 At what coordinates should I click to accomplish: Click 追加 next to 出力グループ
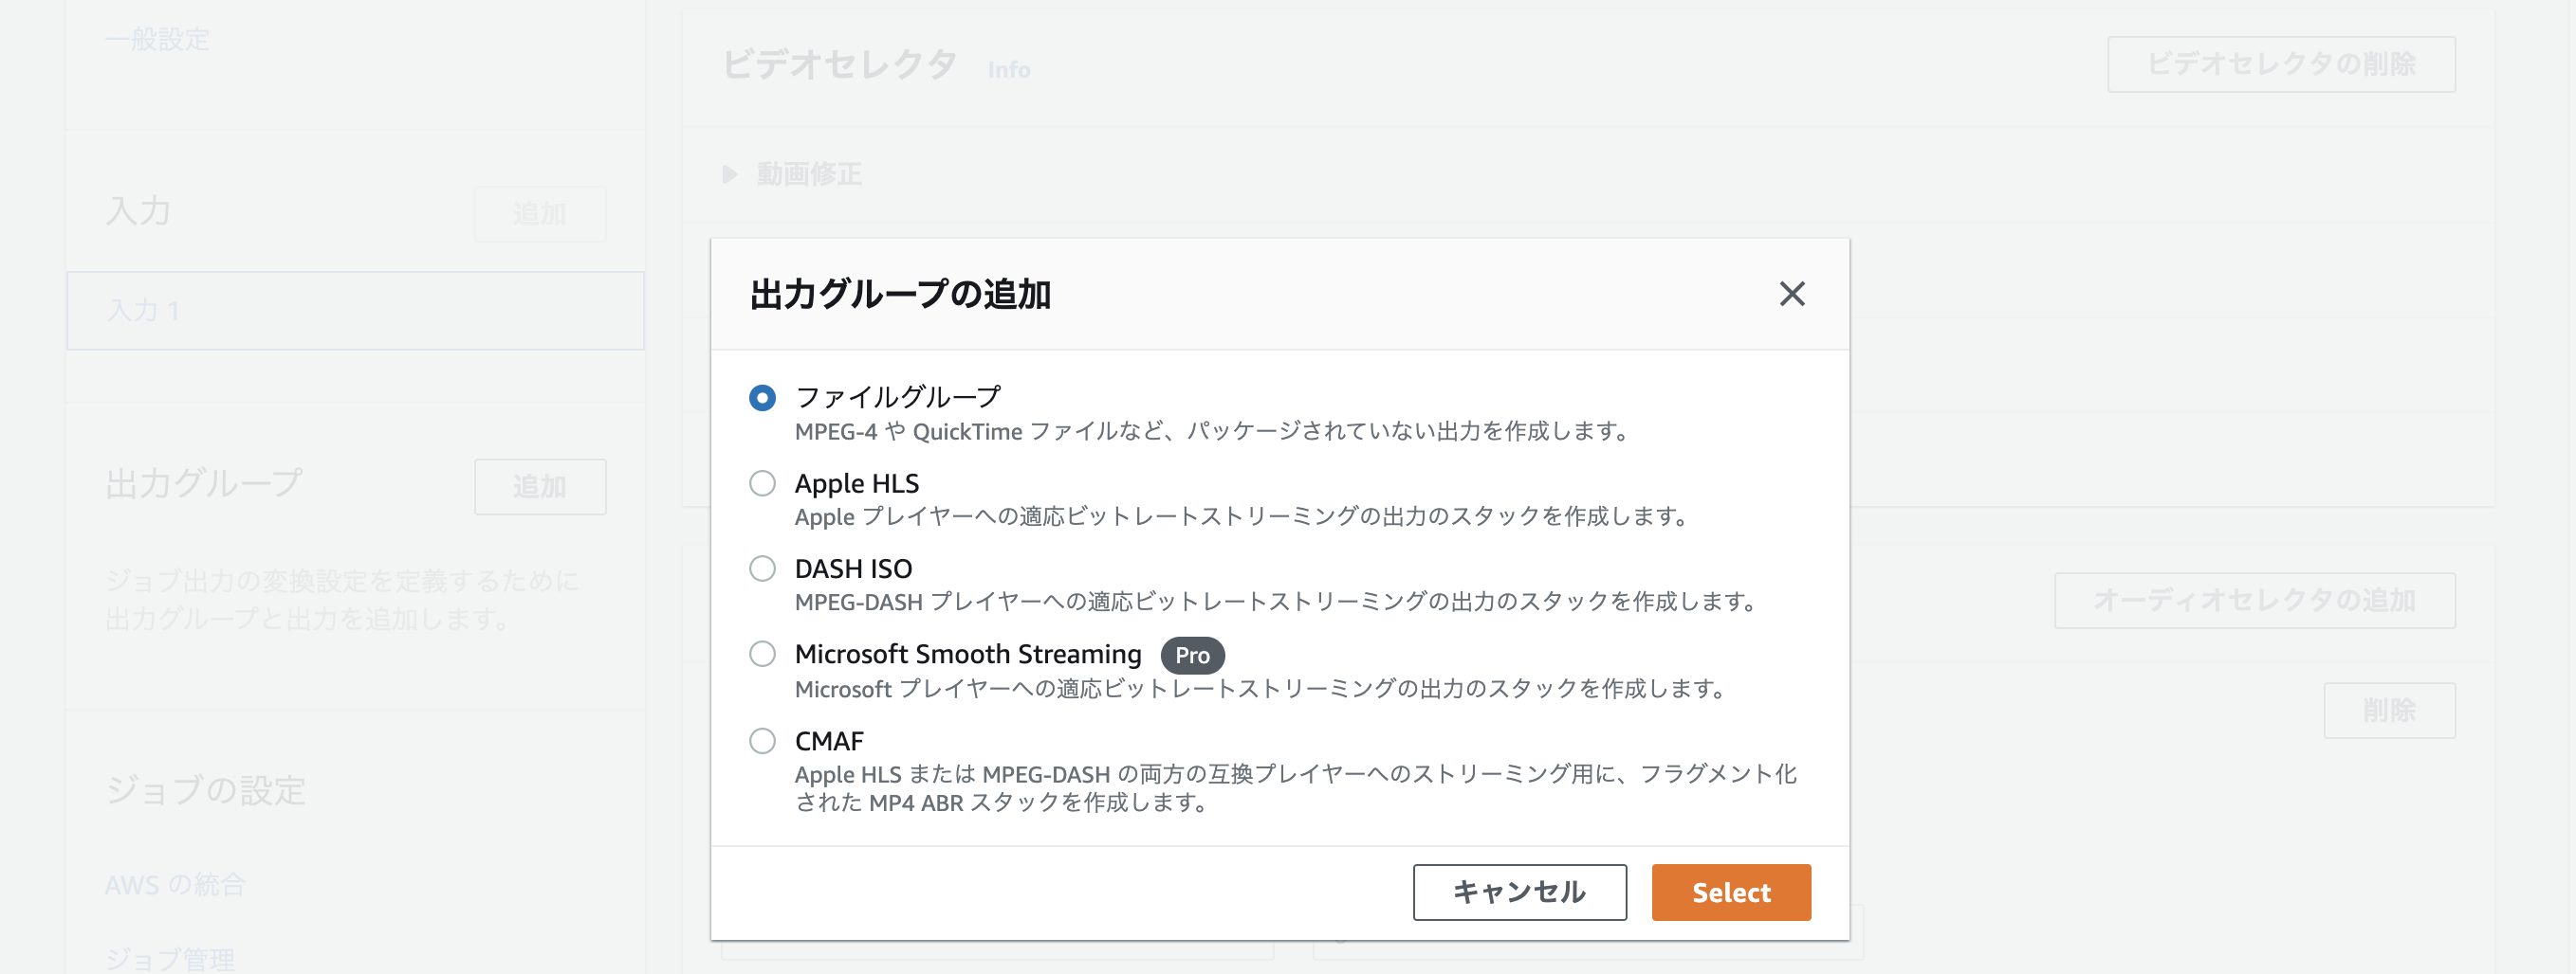click(x=539, y=488)
